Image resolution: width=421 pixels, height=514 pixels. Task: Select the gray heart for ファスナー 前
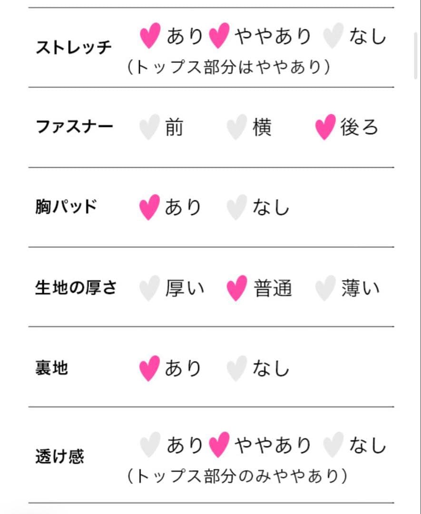149,127
